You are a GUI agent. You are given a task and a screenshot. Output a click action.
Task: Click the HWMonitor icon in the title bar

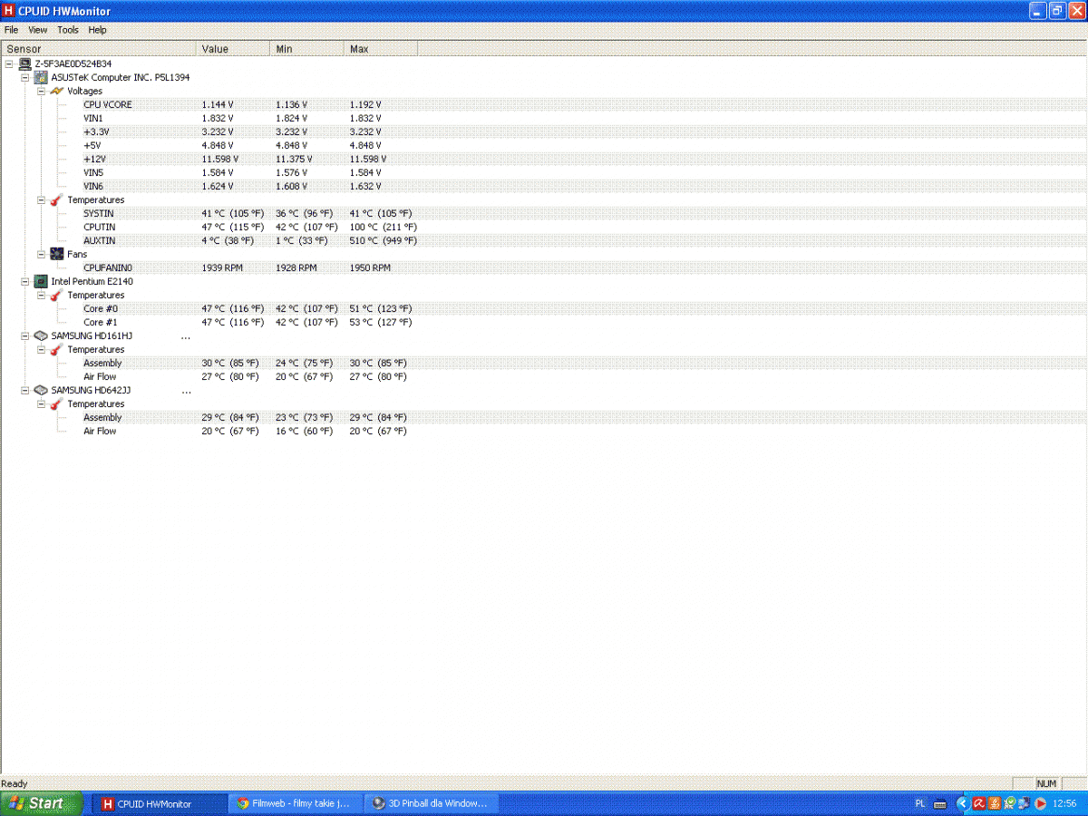coord(9,11)
